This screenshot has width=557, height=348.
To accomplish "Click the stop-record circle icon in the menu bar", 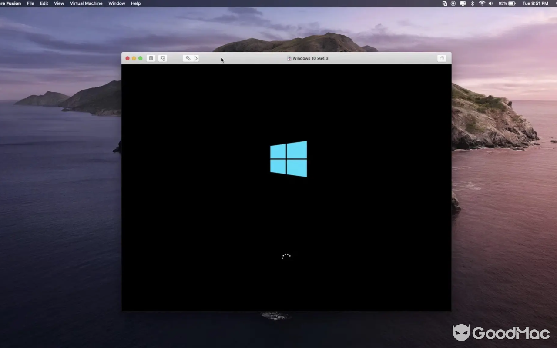I will coord(454,3).
